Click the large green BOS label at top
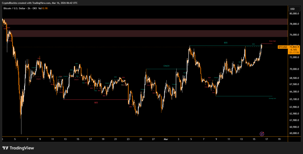Image resolution: width=303 pixels, height=154 pixels. pos(226,43)
